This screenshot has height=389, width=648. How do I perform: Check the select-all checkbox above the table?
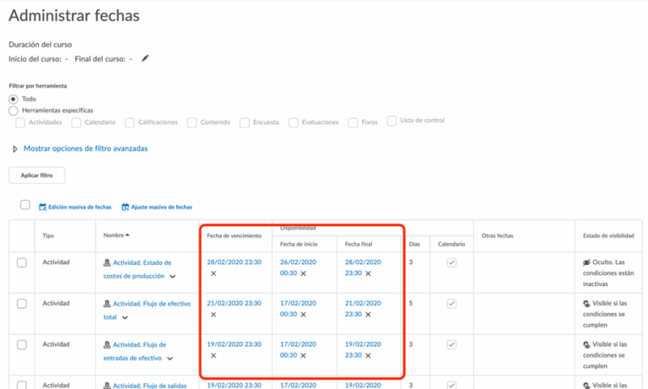tap(25, 205)
